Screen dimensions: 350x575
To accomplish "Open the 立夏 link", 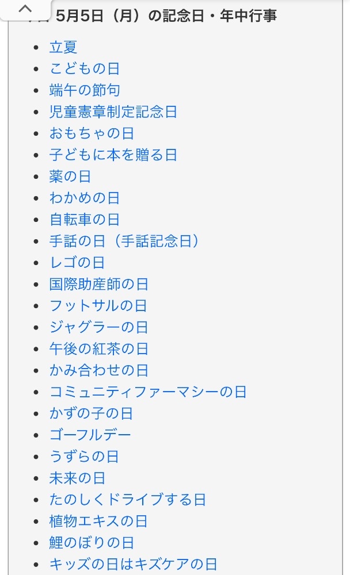I will (63, 47).
